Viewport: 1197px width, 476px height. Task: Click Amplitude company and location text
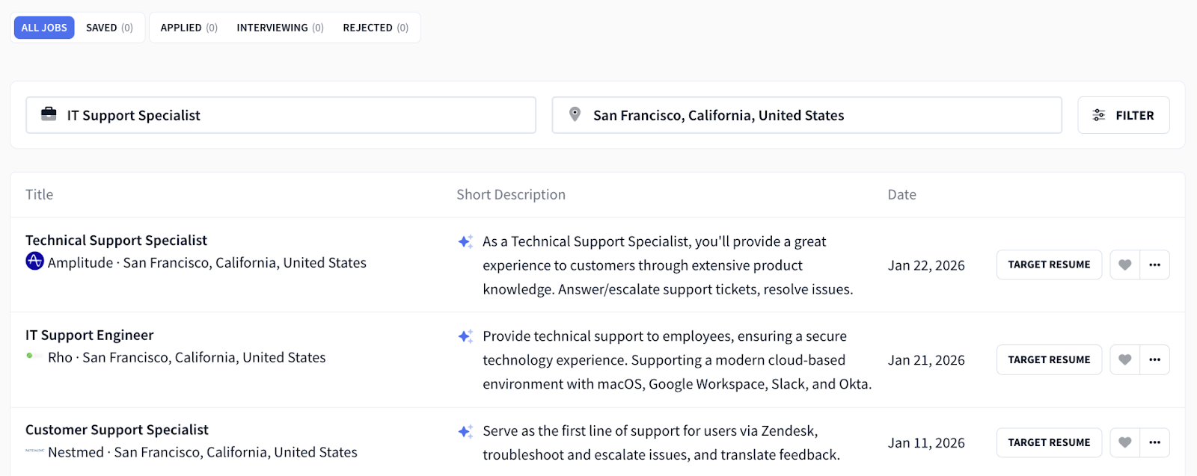point(207,262)
